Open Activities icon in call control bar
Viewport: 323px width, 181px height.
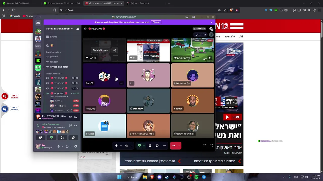pos(150,146)
